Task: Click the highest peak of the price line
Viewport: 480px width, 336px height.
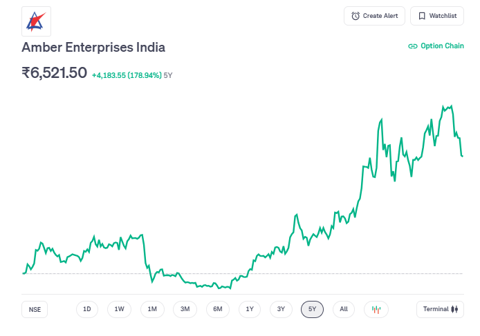Action: [x=452, y=106]
